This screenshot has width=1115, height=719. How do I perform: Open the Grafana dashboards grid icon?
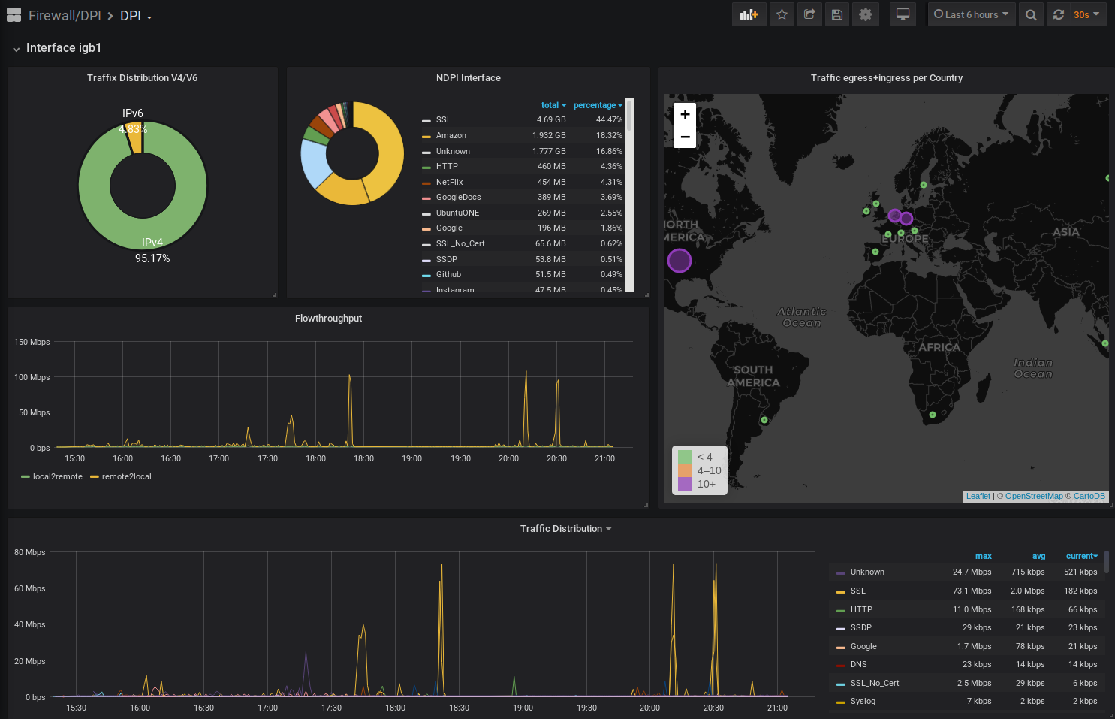[x=14, y=15]
